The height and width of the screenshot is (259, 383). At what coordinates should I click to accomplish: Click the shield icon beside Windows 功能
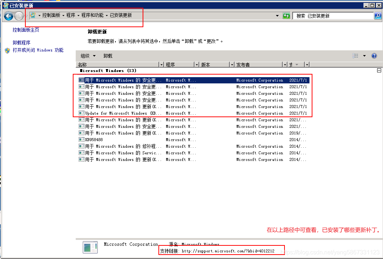[7, 51]
